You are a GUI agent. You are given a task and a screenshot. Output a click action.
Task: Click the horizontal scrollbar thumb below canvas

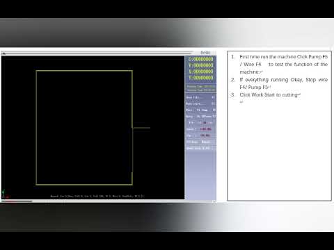click(x=17, y=201)
